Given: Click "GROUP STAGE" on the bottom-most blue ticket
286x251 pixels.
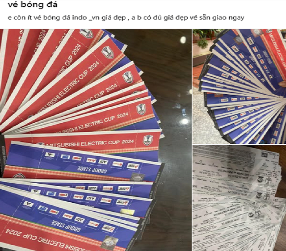Looking at the screenshot, I should pos(66,226).
